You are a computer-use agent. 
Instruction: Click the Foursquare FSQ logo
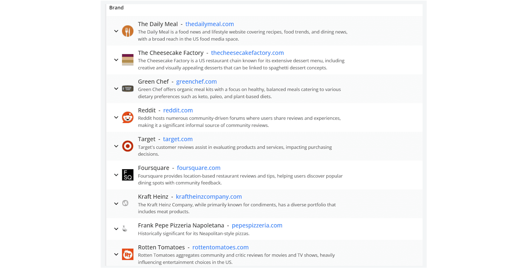pyautogui.click(x=128, y=175)
